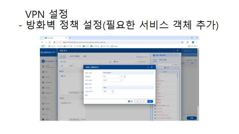Open the browser extensions puzzle icon

(x=187, y=42)
